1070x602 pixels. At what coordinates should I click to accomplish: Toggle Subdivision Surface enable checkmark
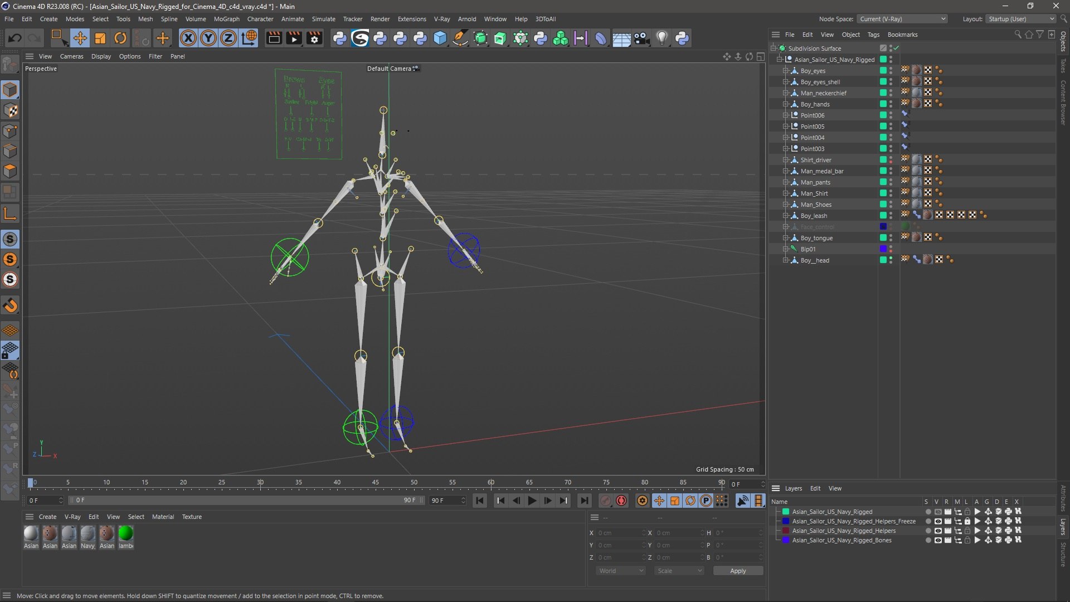tap(897, 48)
